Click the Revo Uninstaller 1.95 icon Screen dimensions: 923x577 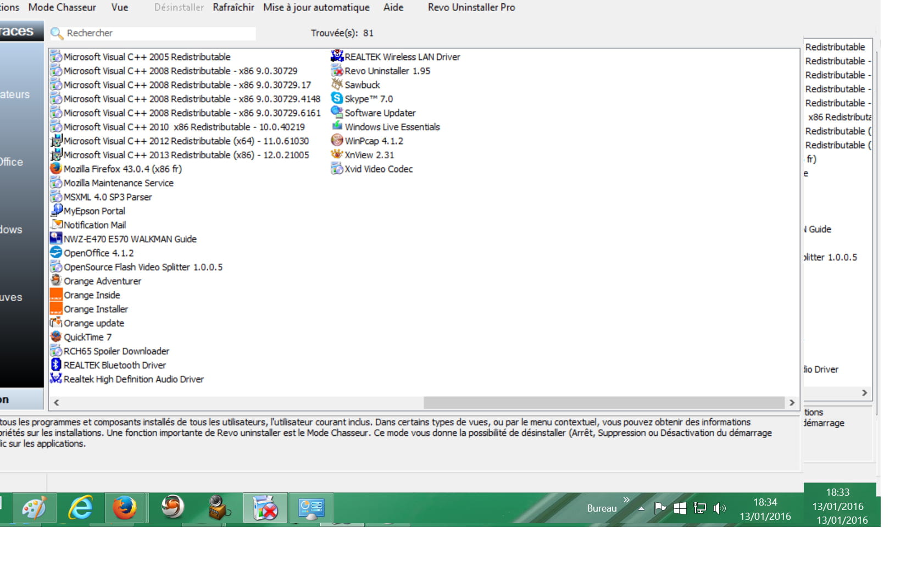tap(337, 70)
